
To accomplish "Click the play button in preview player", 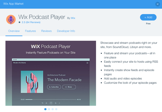I will pyautogui.click(x=51, y=103).
